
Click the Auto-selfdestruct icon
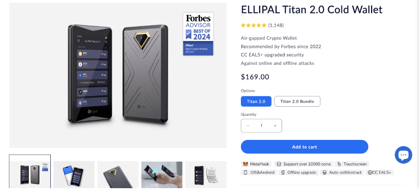coord(324,173)
